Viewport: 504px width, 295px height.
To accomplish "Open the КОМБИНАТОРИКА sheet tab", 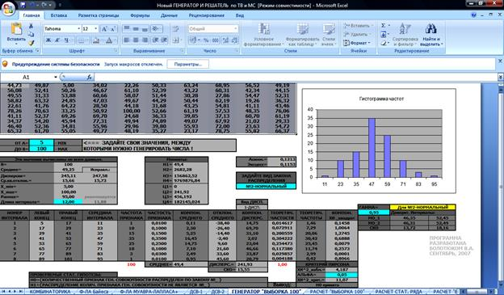I will (50, 292).
